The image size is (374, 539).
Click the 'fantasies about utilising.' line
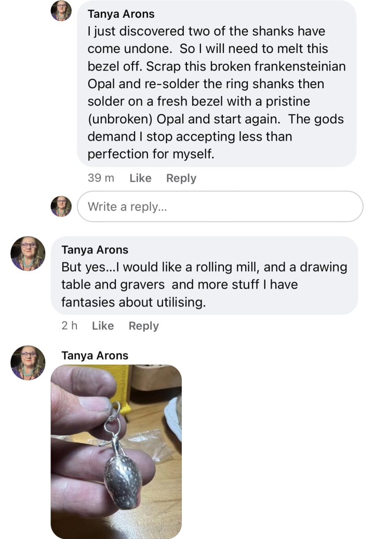pyautogui.click(x=133, y=303)
